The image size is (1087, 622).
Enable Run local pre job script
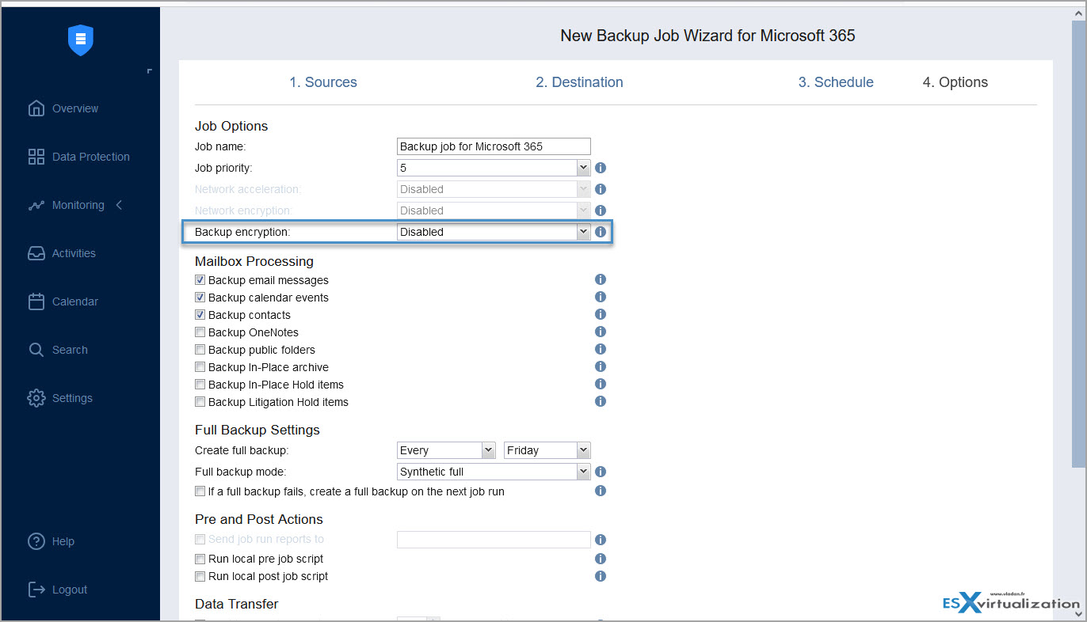[200, 559]
